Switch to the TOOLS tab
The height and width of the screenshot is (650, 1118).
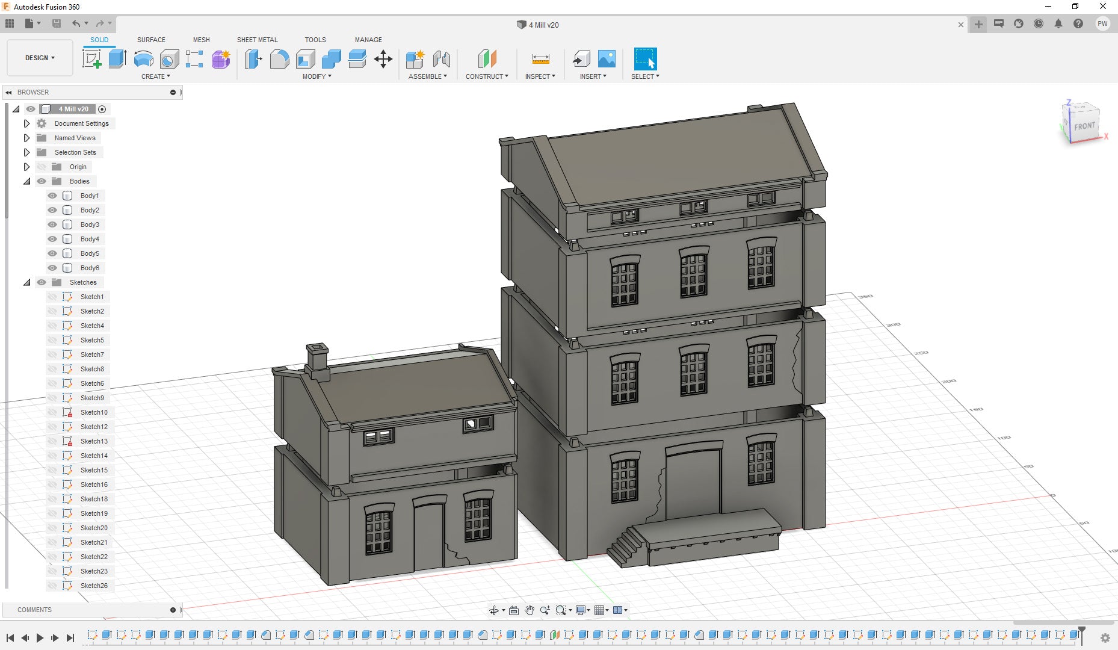click(x=315, y=40)
